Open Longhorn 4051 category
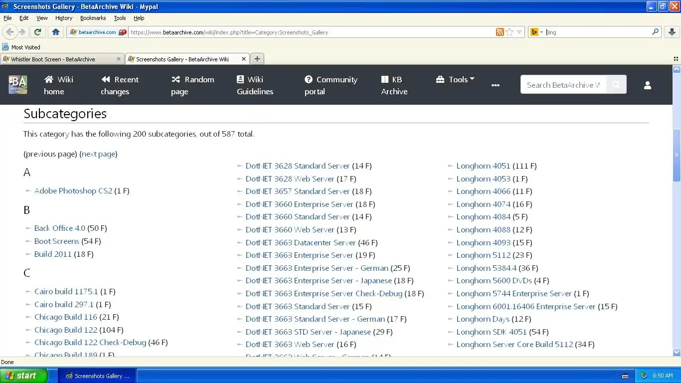 tap(483, 166)
